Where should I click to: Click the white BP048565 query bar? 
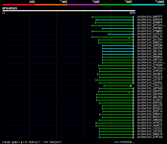point(69,11)
